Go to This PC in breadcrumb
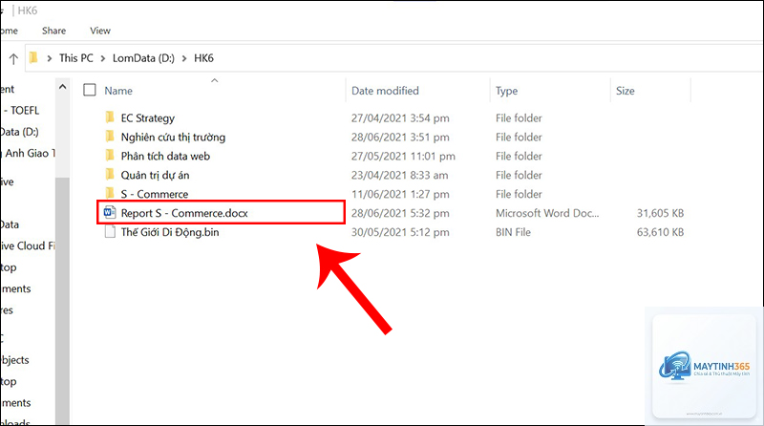 click(76, 58)
